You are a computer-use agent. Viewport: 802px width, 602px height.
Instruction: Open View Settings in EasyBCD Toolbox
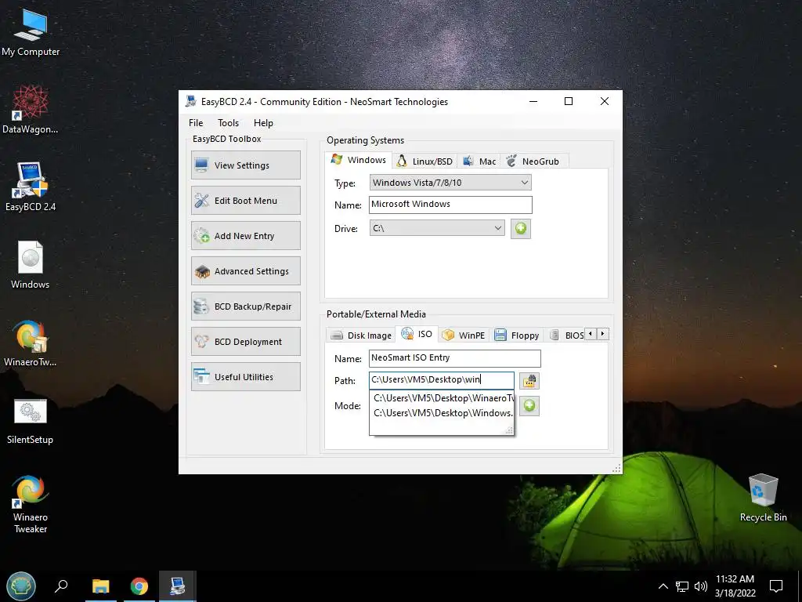245,165
